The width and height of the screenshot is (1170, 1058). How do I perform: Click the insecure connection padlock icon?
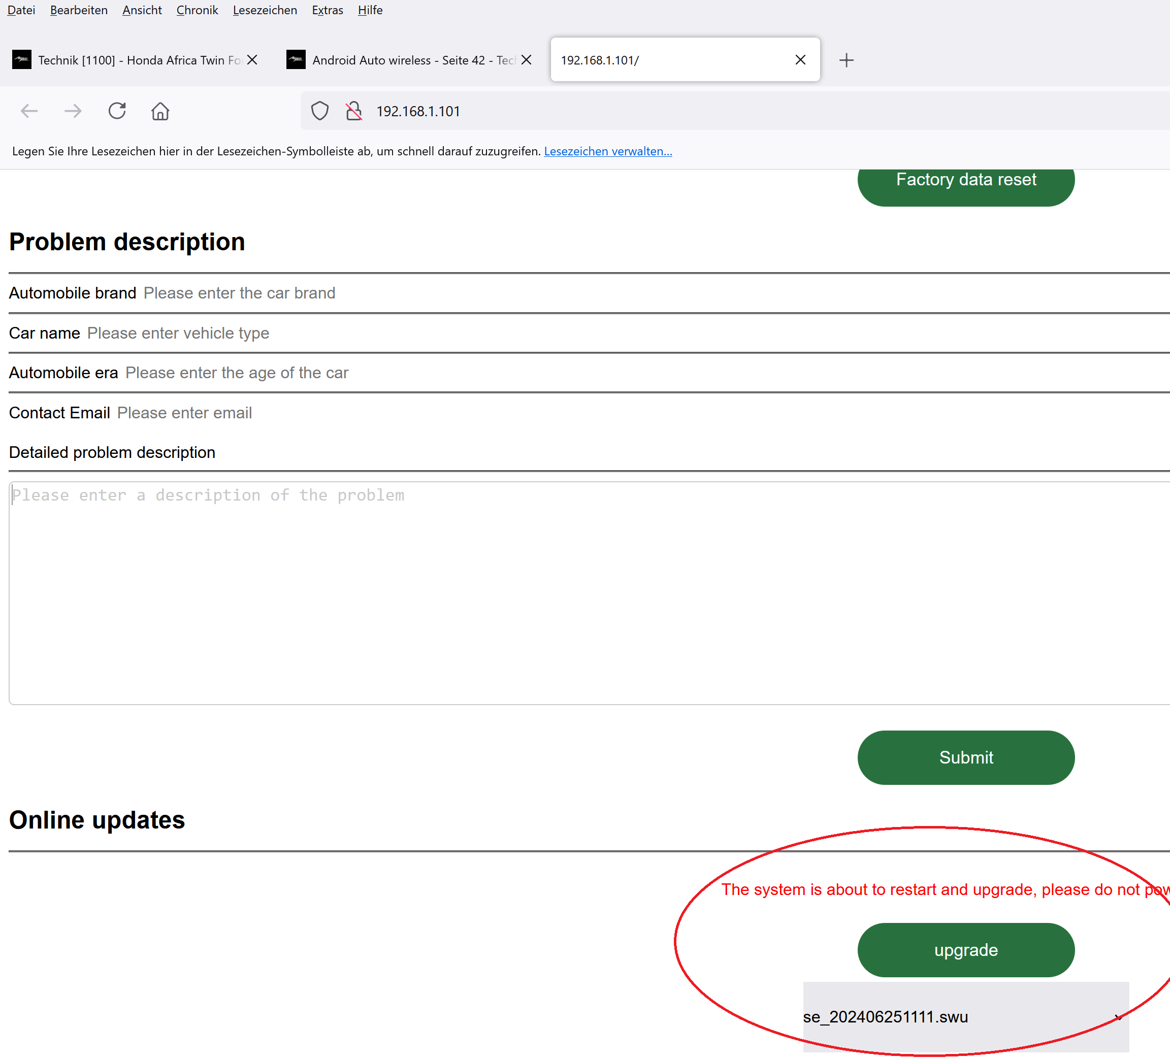pos(353,111)
